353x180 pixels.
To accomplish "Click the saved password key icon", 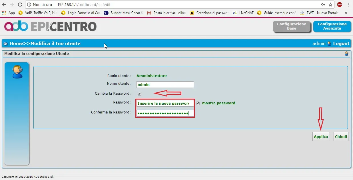I will click(x=323, y=5).
